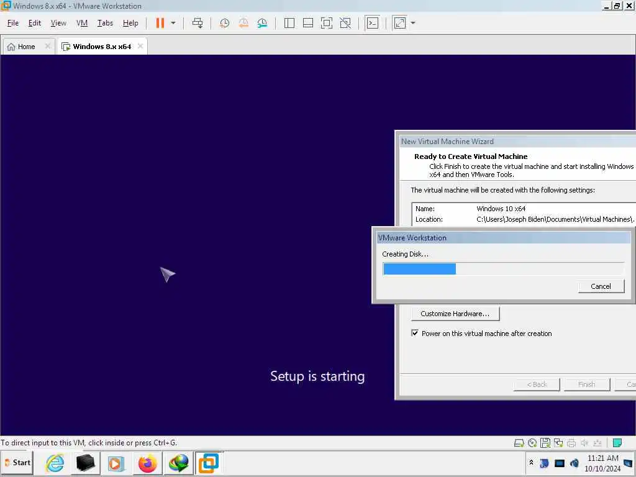Click the CD/DVD drive status icon
The width and height of the screenshot is (636, 477).
click(532, 443)
